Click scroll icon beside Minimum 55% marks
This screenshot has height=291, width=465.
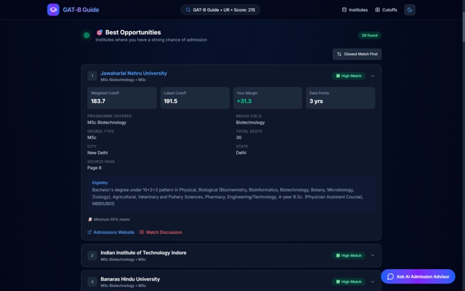[90, 219]
